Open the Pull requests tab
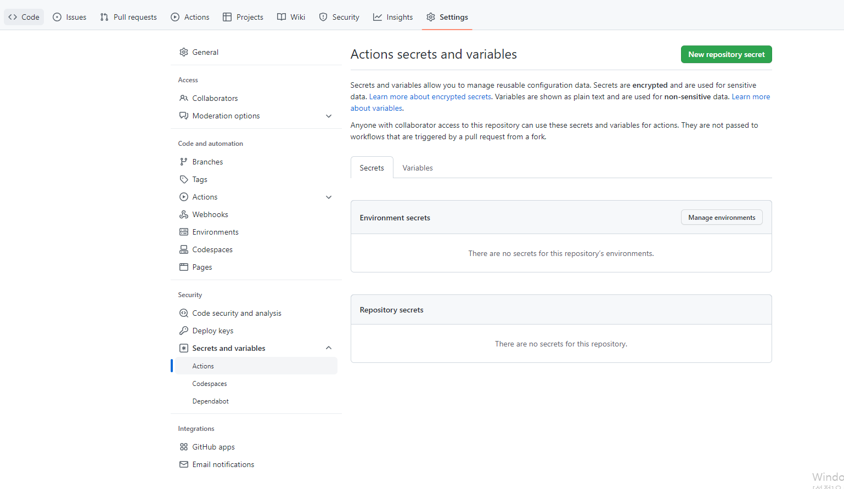 (x=128, y=17)
